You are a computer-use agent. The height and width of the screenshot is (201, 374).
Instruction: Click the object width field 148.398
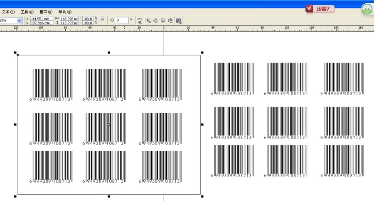click(x=69, y=19)
